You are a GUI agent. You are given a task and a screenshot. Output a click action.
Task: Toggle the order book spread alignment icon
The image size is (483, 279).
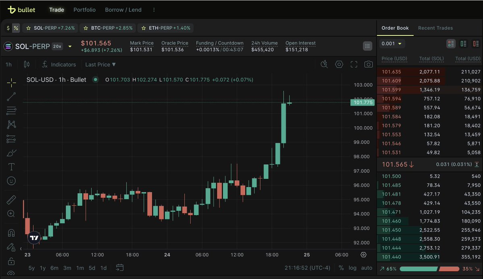click(477, 164)
